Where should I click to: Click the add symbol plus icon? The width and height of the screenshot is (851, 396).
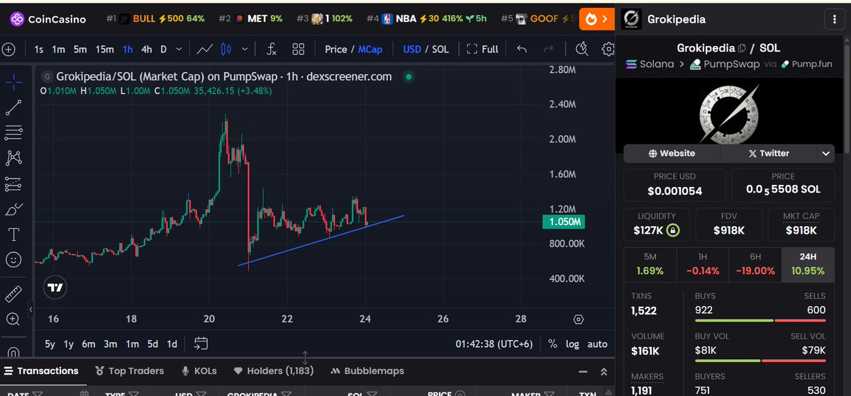[8, 50]
